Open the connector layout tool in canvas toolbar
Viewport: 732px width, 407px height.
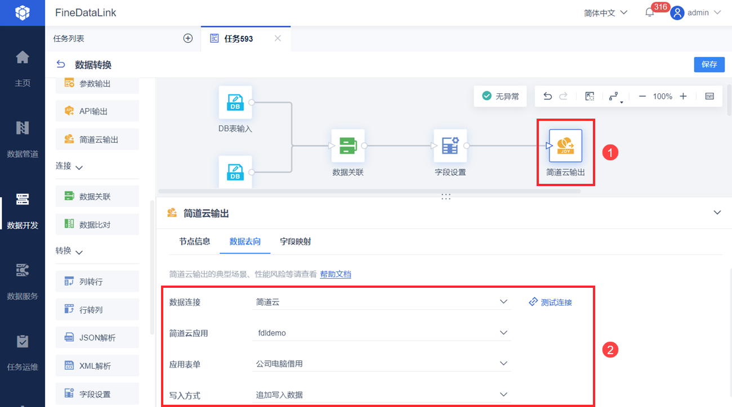[615, 97]
